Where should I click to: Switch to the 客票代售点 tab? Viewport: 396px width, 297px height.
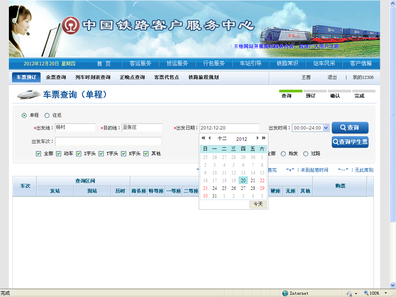(167, 77)
